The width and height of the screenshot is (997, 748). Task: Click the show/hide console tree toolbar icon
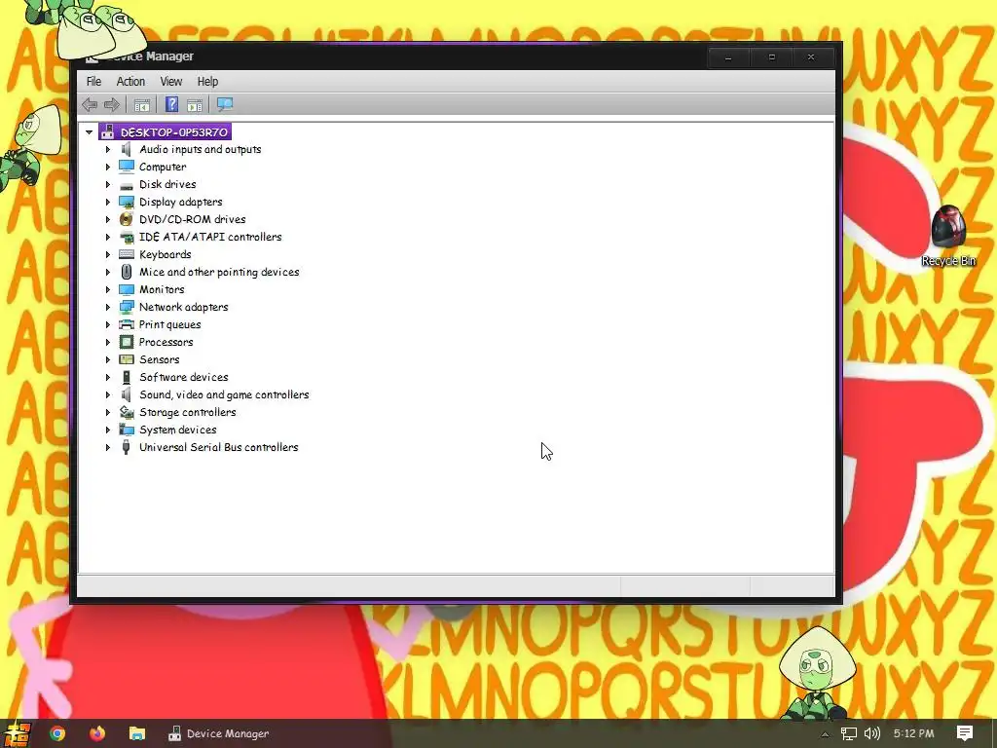coord(142,104)
